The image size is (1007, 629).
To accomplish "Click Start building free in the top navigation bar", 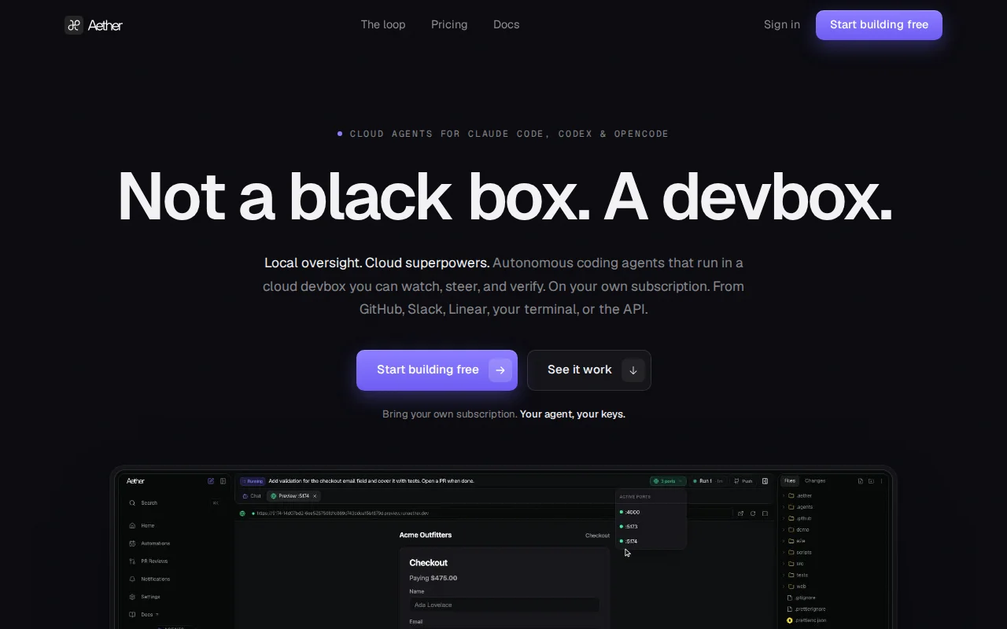I will pyautogui.click(x=879, y=25).
